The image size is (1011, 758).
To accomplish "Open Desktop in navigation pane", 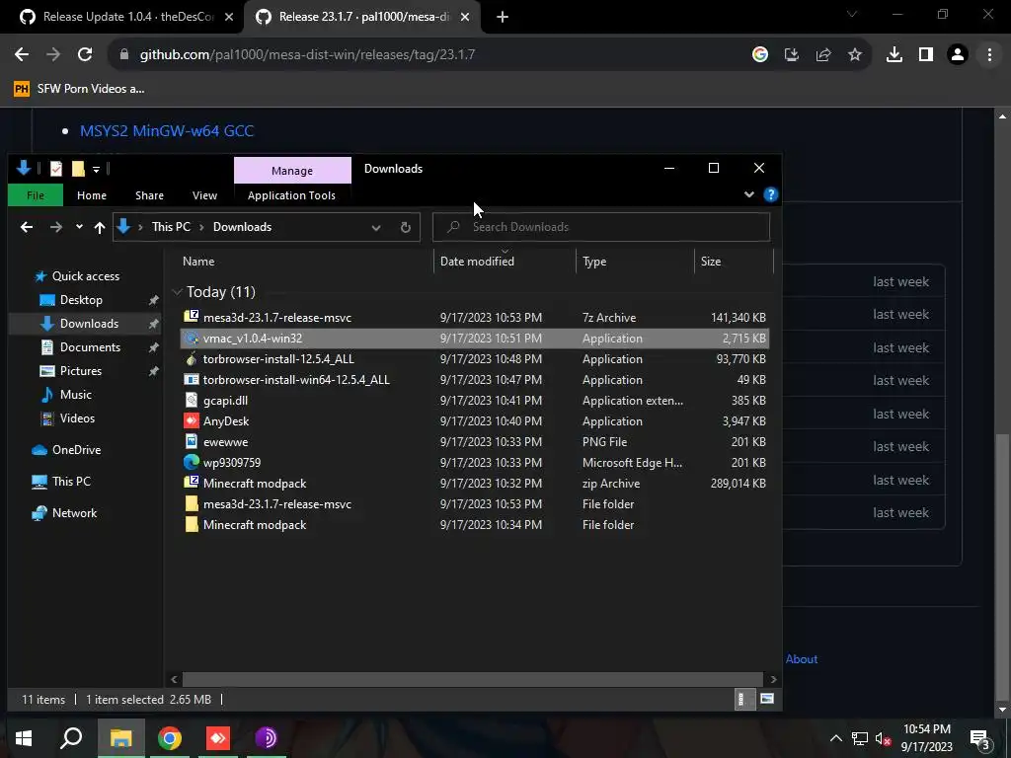I will (81, 300).
